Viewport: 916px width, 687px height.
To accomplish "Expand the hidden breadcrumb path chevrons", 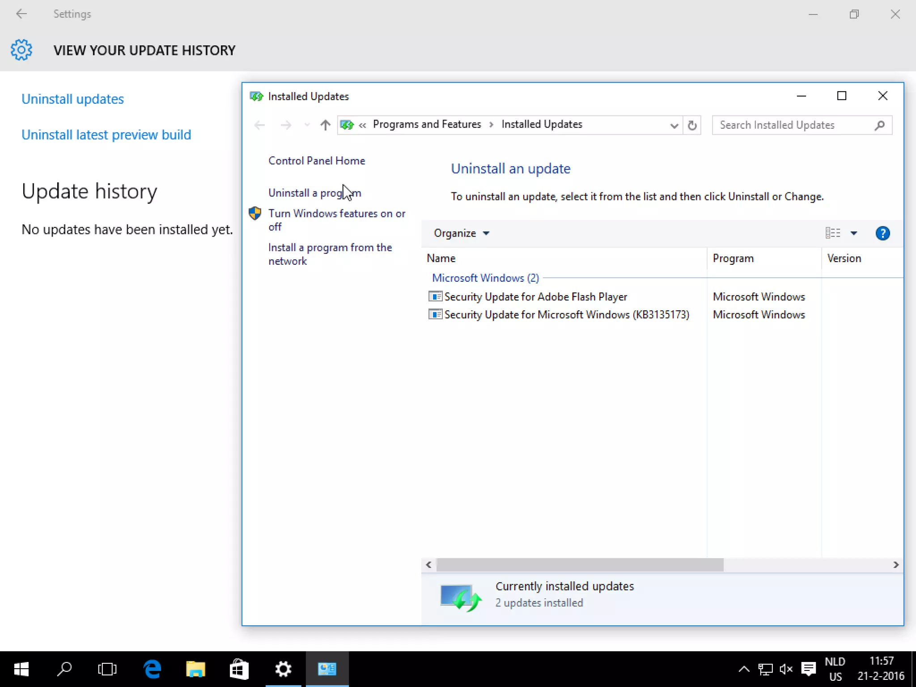I will [x=362, y=125].
